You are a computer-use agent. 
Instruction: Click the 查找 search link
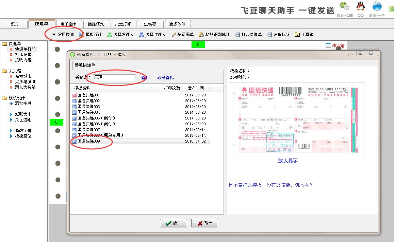[x=146, y=78]
